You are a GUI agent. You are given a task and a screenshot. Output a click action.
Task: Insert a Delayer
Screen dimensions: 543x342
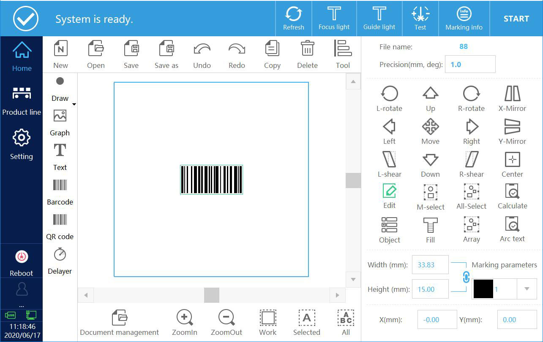click(x=60, y=261)
